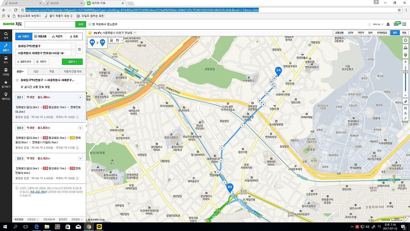Image resolution: width=410 pixels, height=231 pixels.
Task: Expand route 경로 2 details
Action: point(80,128)
